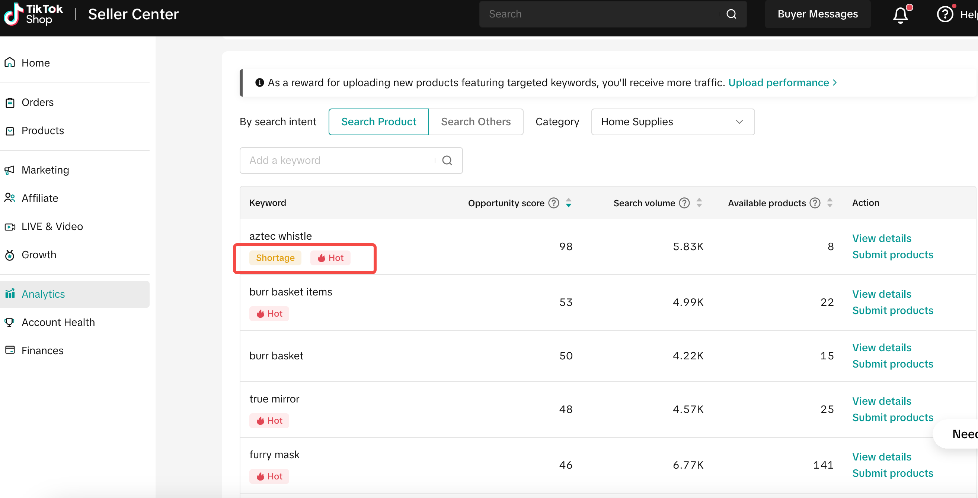The width and height of the screenshot is (978, 498).
Task: Click the notification bell icon
Action: [x=901, y=14]
